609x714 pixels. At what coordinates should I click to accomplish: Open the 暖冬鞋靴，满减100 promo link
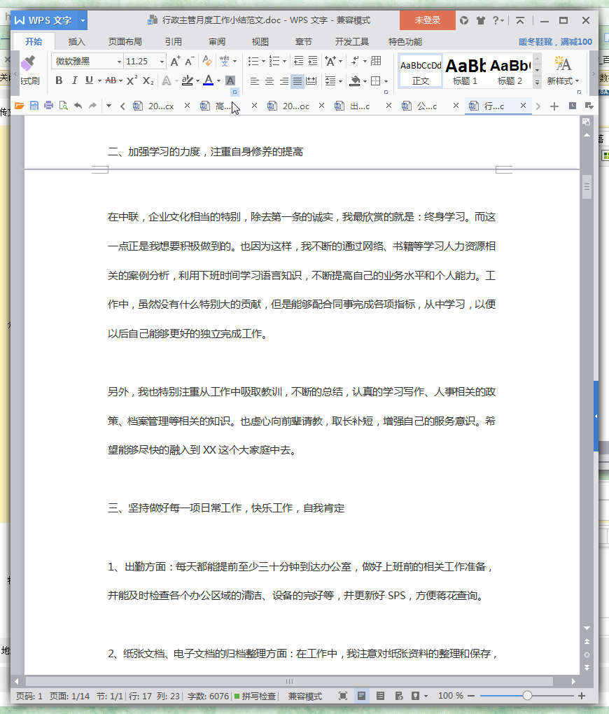(555, 42)
